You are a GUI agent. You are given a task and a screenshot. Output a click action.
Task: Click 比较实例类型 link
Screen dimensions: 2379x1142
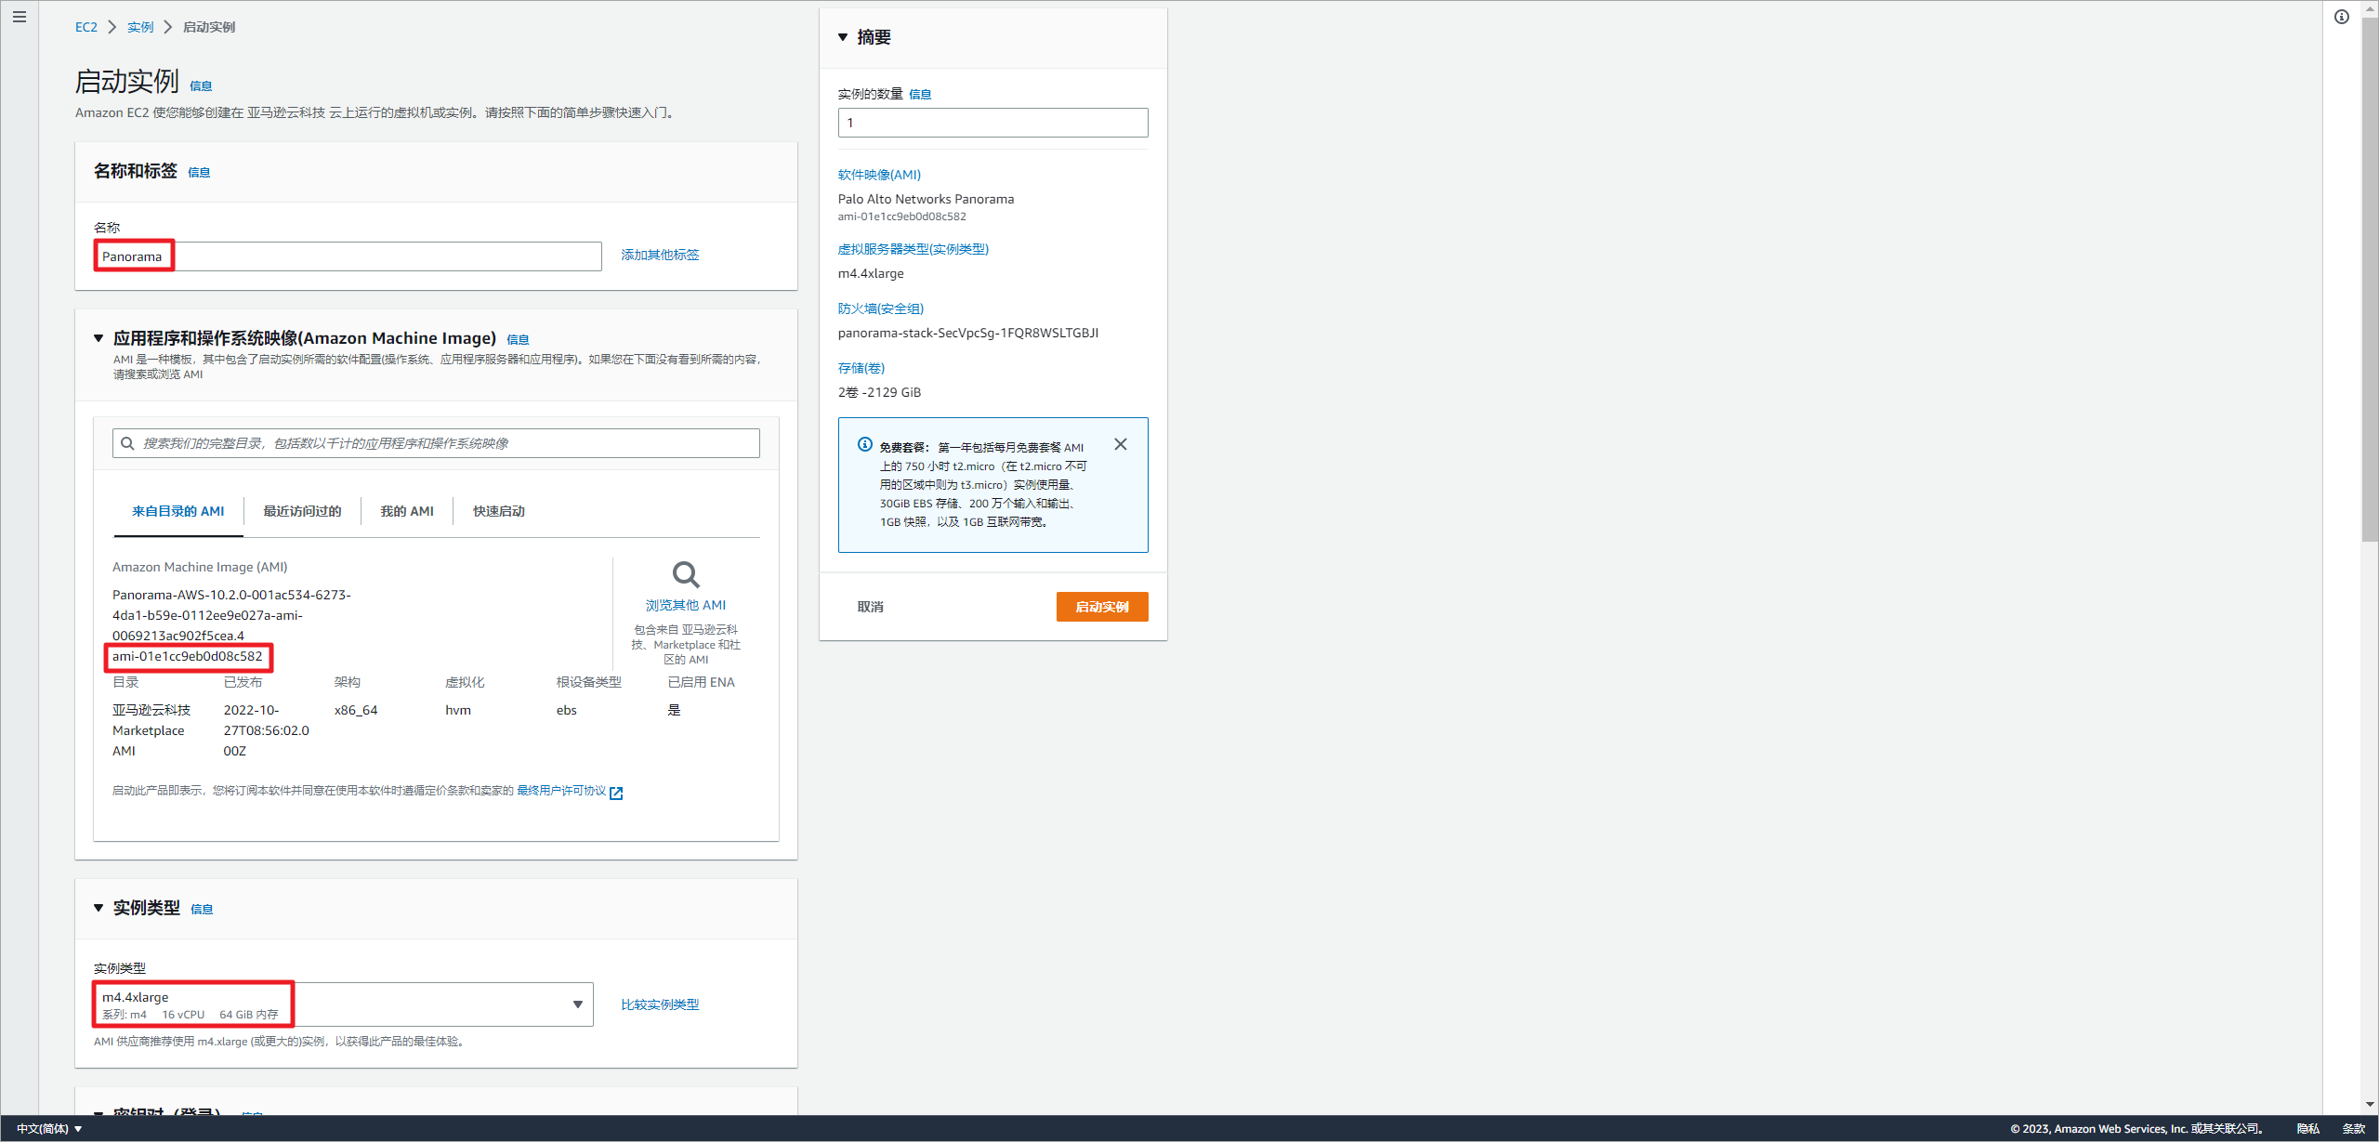(x=660, y=1004)
